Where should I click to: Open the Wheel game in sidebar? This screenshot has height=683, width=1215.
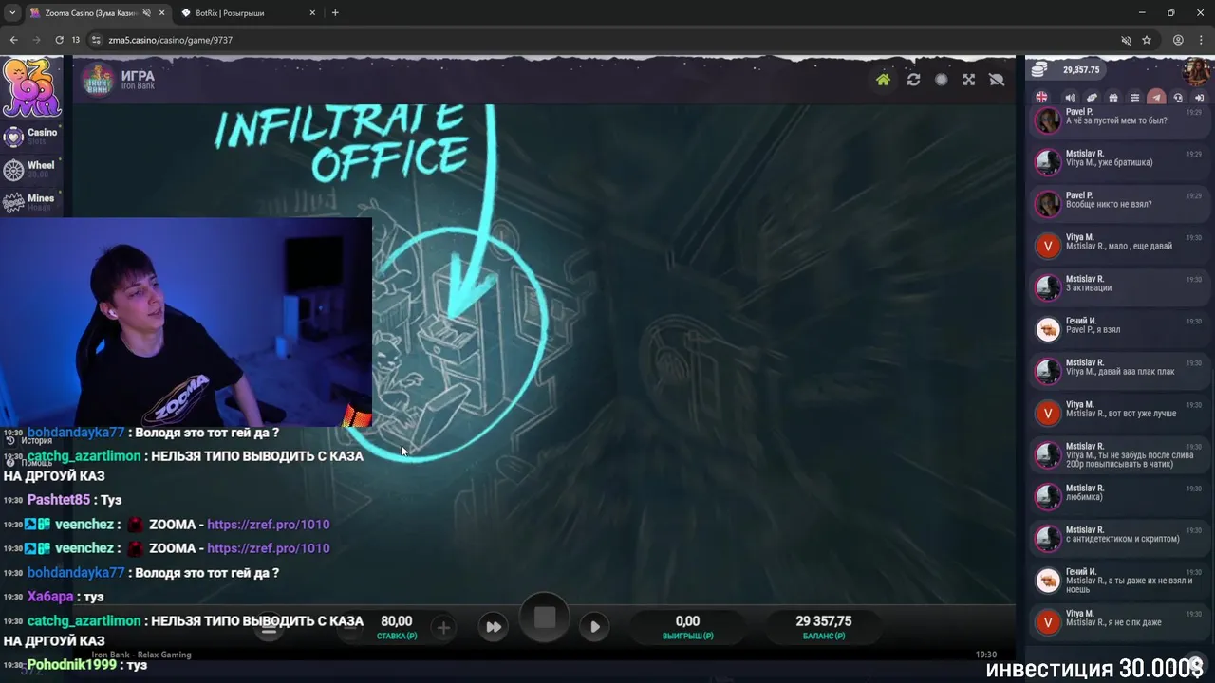31,169
